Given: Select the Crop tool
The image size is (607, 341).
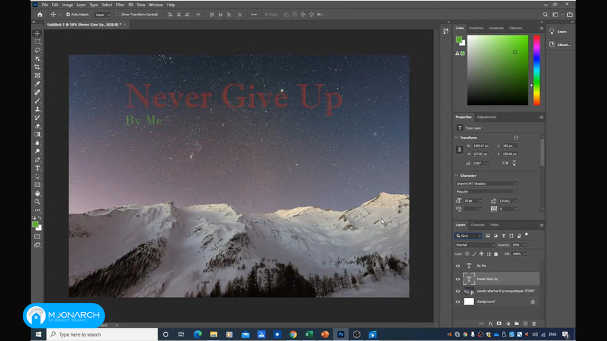Looking at the screenshot, I should coord(37,68).
